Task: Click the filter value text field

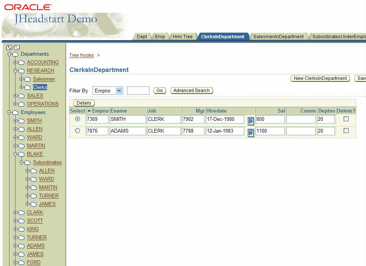Action: [138, 91]
